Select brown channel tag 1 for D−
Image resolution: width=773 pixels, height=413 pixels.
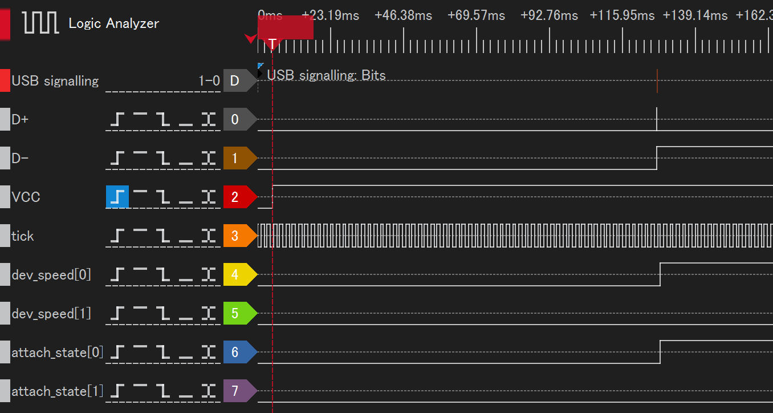[x=240, y=158]
